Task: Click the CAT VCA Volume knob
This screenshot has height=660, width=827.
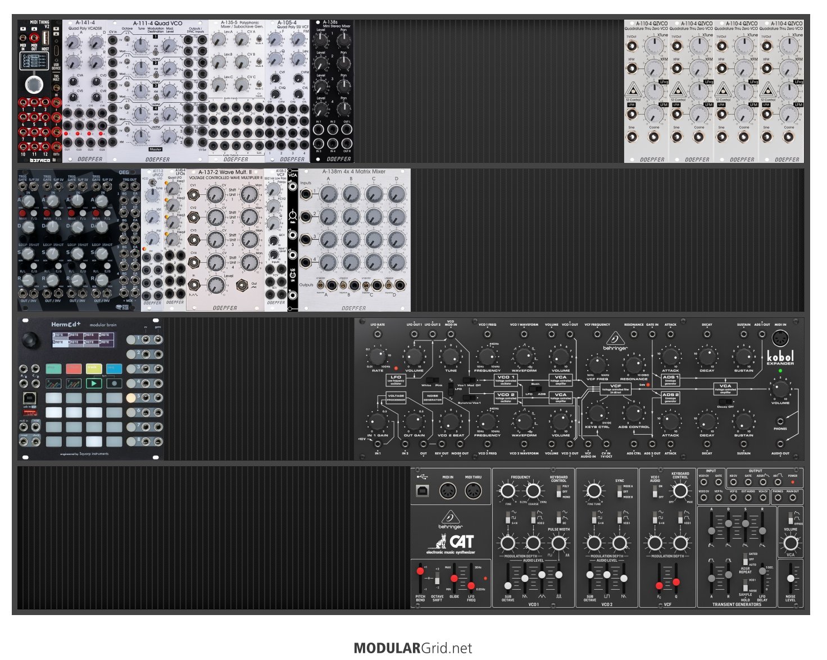Action: click(x=790, y=543)
